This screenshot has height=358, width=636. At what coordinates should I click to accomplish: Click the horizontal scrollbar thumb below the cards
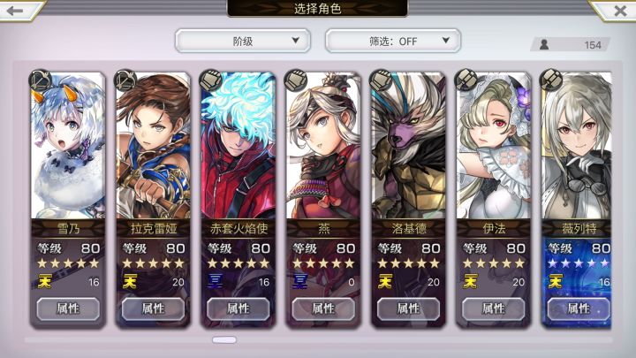click(224, 339)
